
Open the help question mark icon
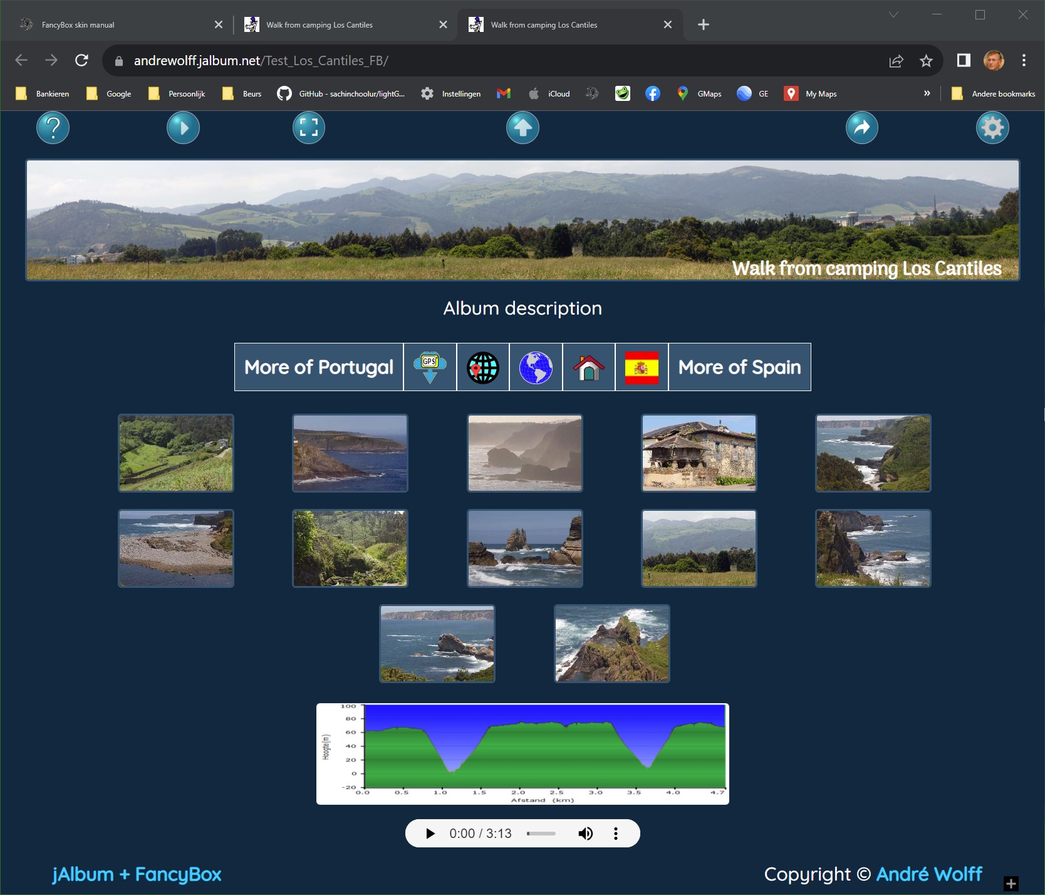(x=53, y=128)
